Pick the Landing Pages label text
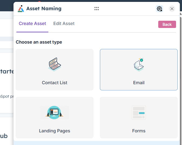 pyautogui.click(x=55, y=131)
